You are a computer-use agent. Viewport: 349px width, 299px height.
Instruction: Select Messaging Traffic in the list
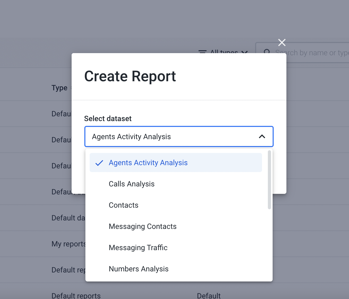coord(138,247)
